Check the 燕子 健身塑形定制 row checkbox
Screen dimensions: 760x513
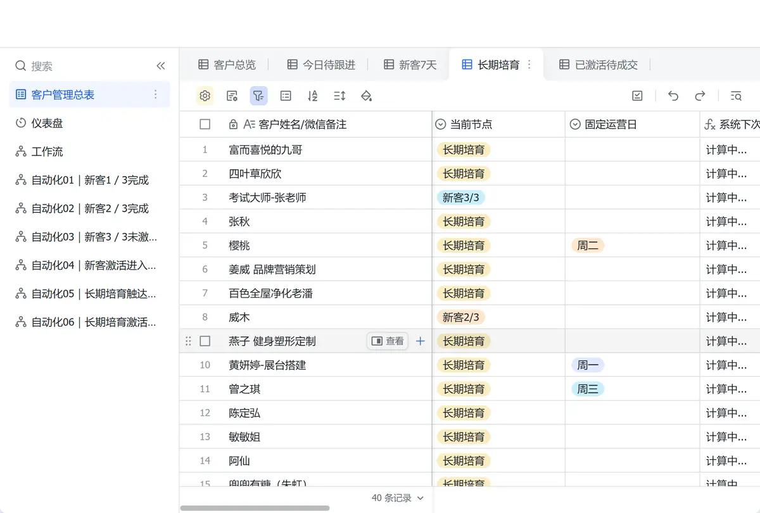[x=205, y=341]
